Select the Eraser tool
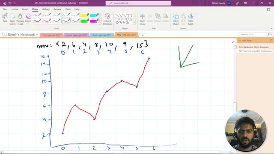274x154 pixels. pos(28,18)
